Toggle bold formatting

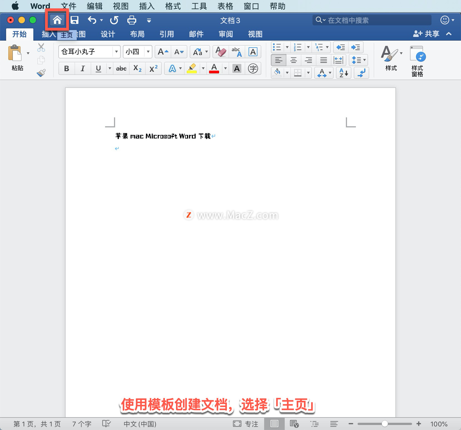click(66, 68)
